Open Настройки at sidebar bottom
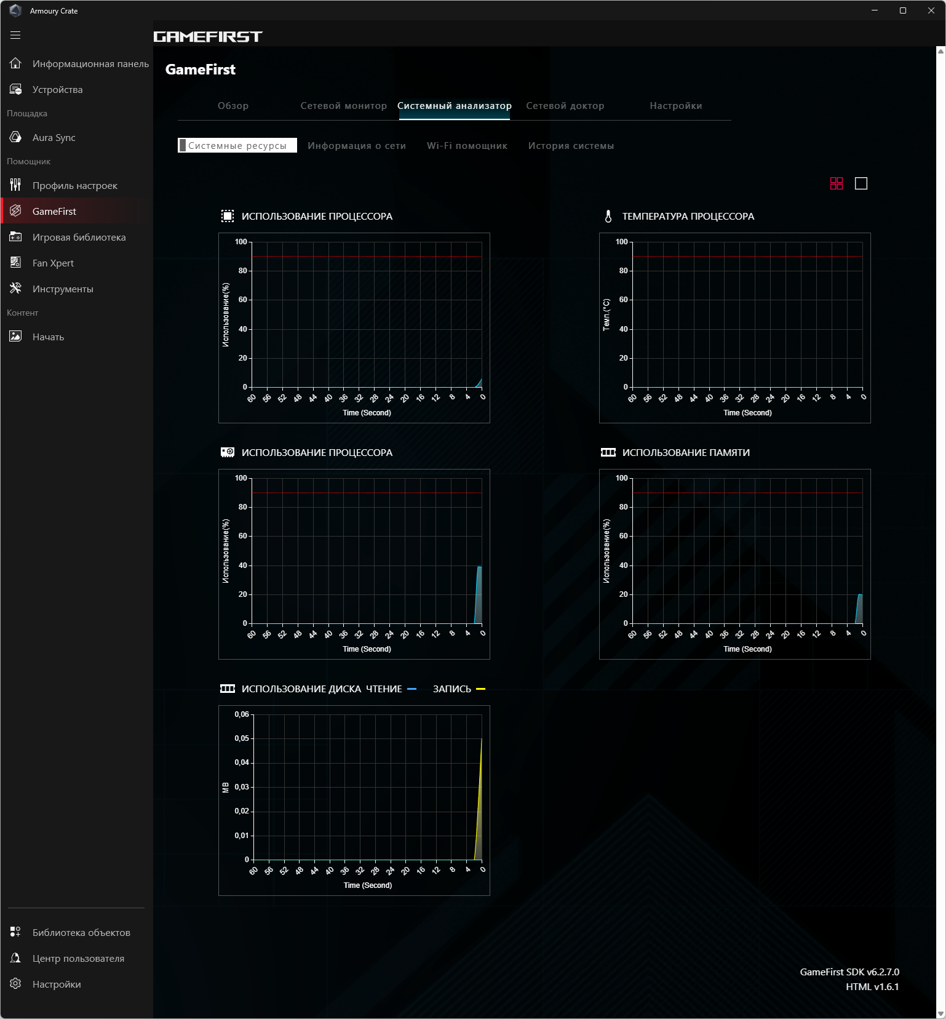The width and height of the screenshot is (946, 1019). point(77,984)
